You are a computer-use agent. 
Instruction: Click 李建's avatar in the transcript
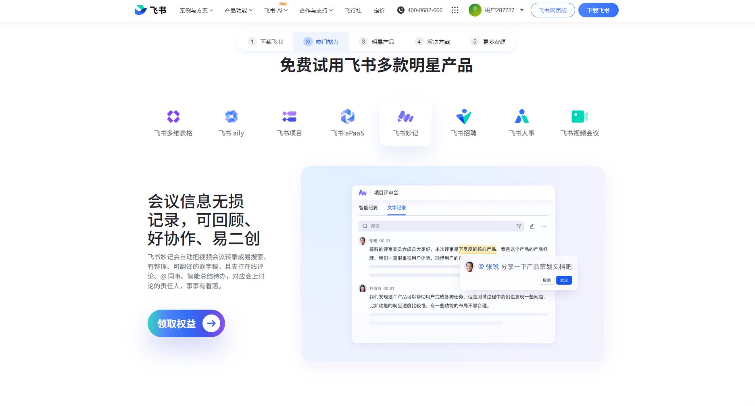click(362, 241)
